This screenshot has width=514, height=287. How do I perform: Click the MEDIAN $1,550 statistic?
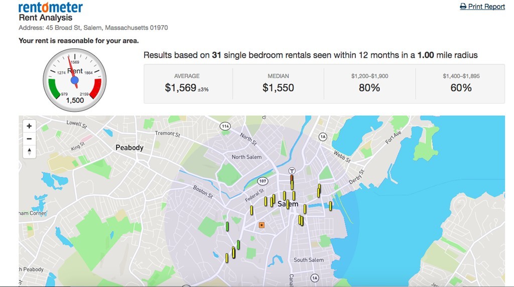[278, 84]
